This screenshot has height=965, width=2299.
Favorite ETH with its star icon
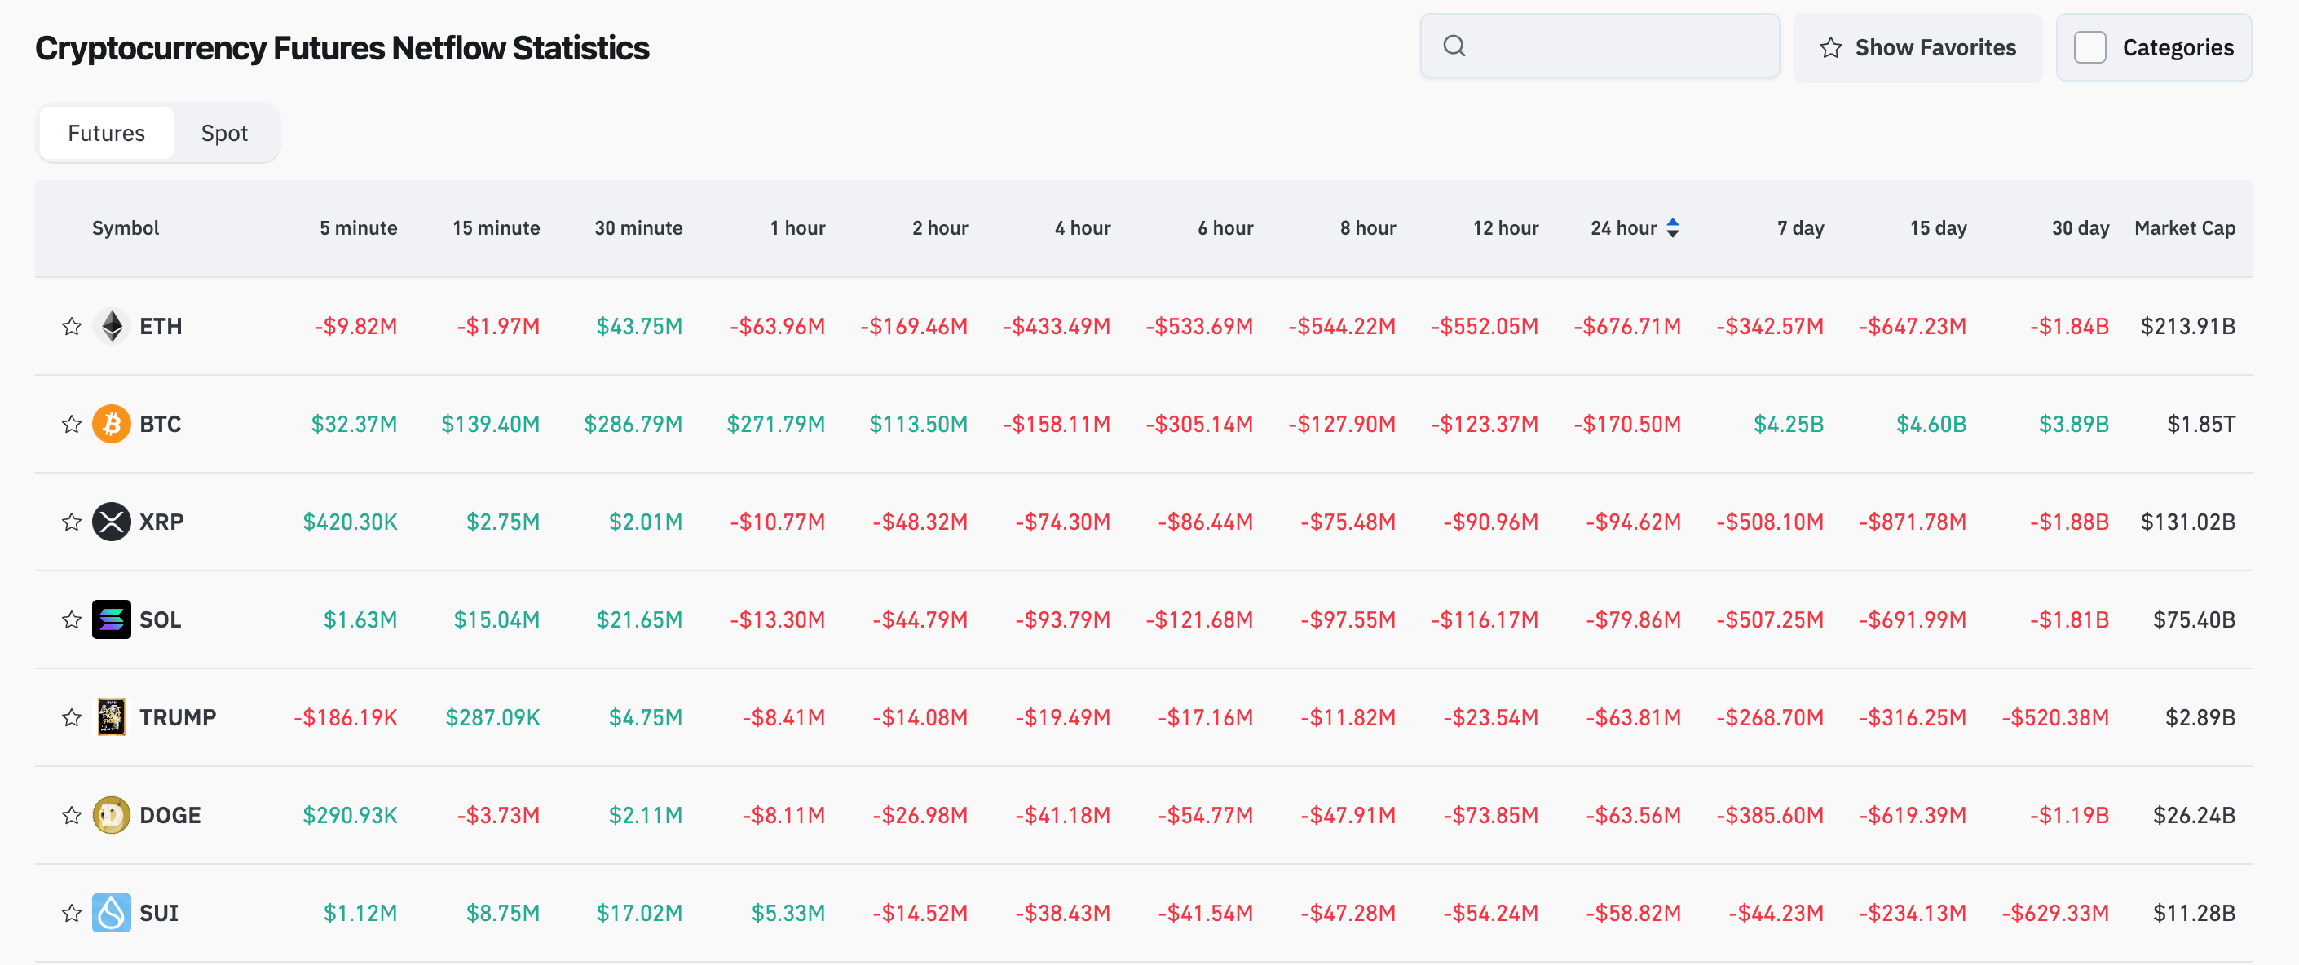tap(72, 327)
